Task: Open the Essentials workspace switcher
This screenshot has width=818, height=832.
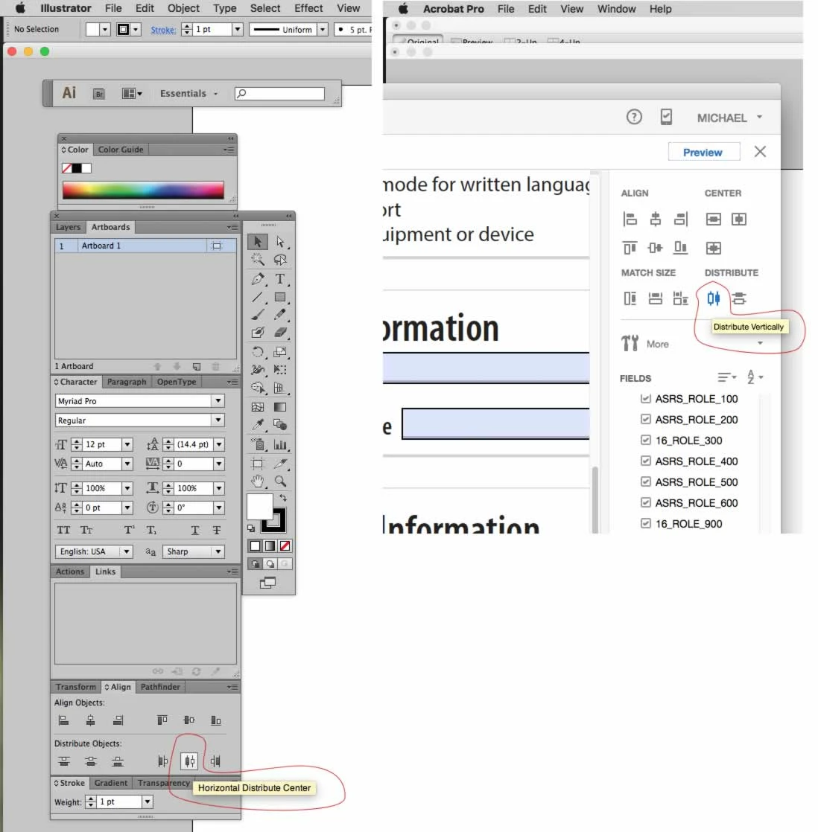Action: click(x=189, y=93)
